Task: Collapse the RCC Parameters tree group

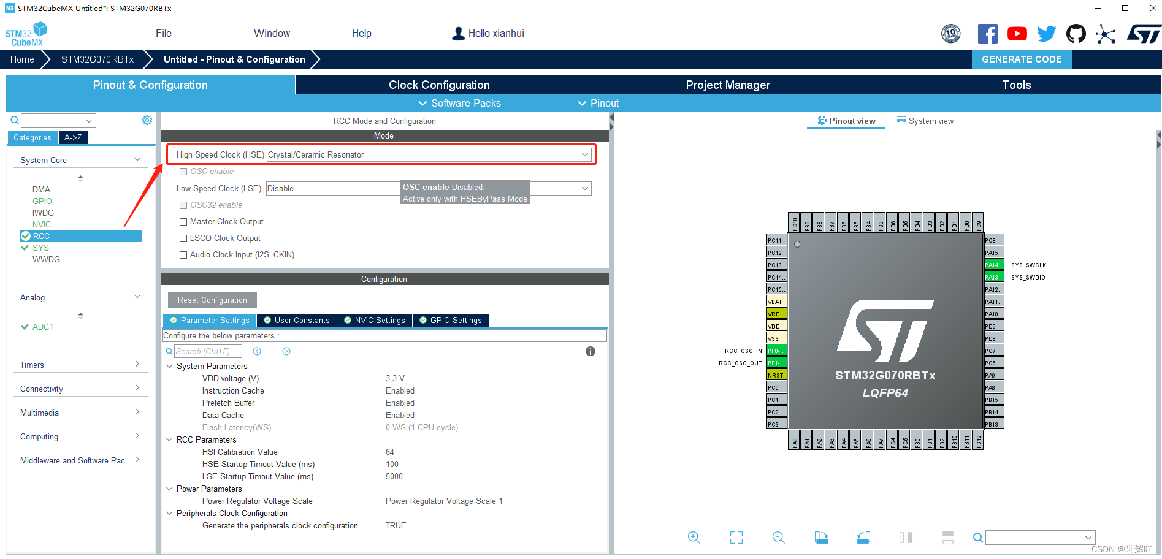Action: click(x=170, y=440)
